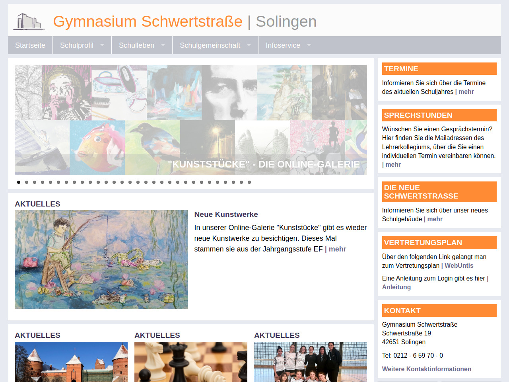Viewport: 509px width, 382px height.
Task: Click mehr link in Sprechstunden box
Action: pyautogui.click(x=393, y=165)
